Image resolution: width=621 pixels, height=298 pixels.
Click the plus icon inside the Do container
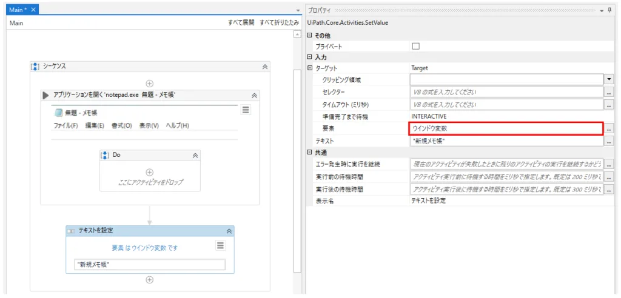[150, 172]
